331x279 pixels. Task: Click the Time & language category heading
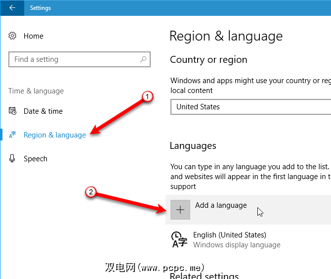[36, 91]
